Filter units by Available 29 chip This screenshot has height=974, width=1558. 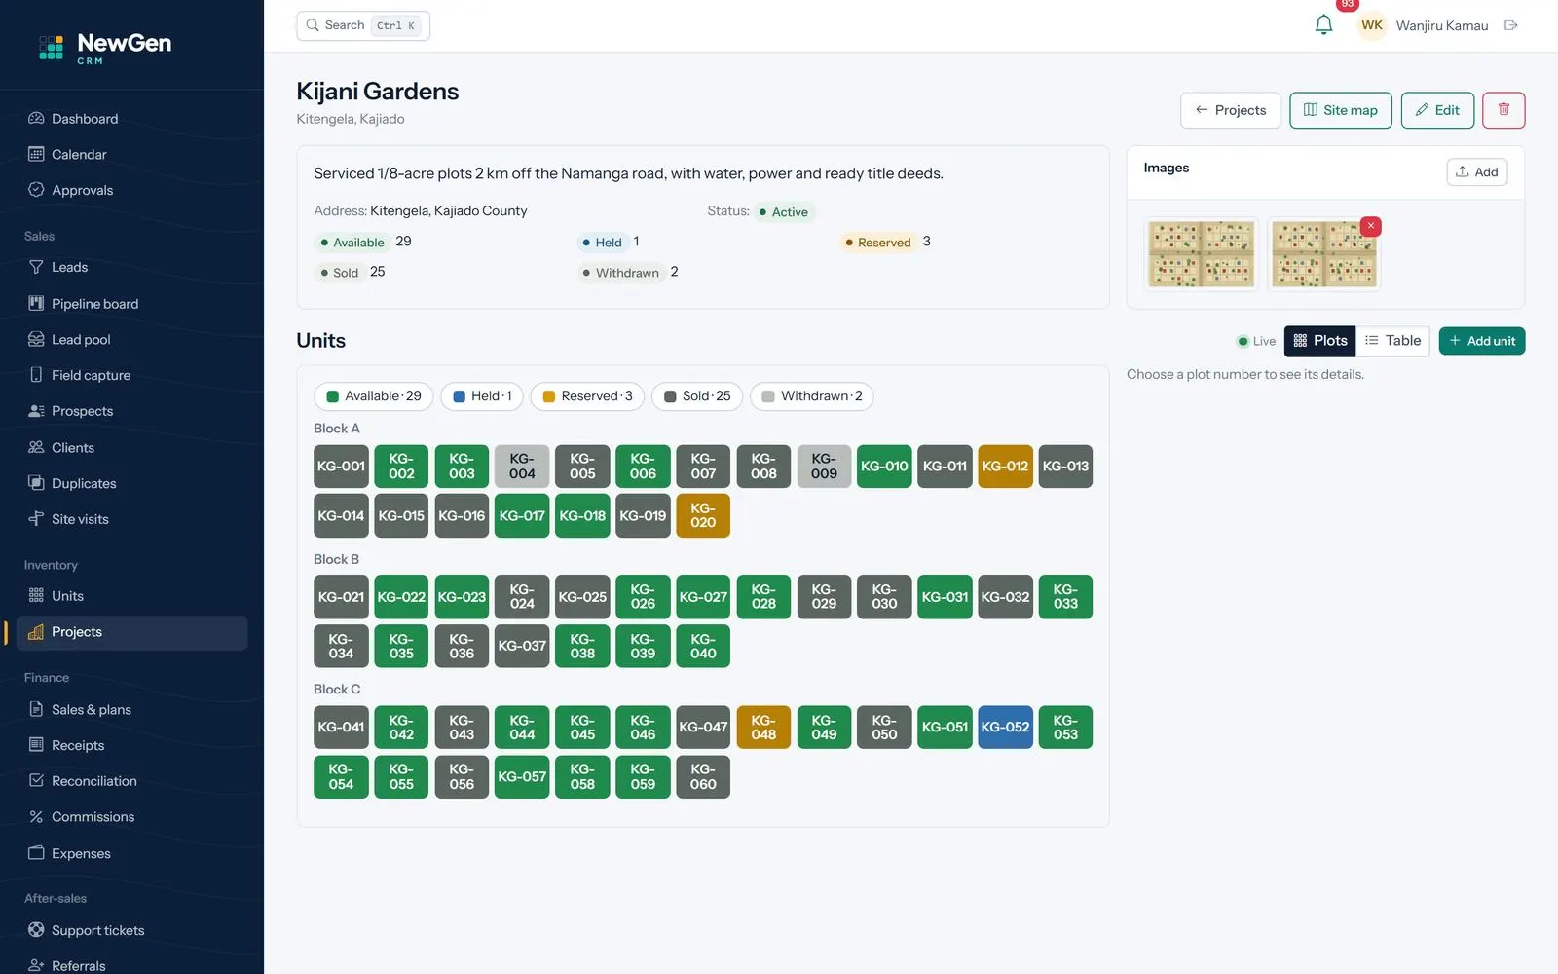click(x=374, y=396)
